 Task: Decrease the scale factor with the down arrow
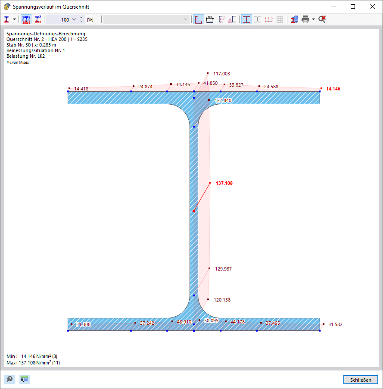point(81,22)
